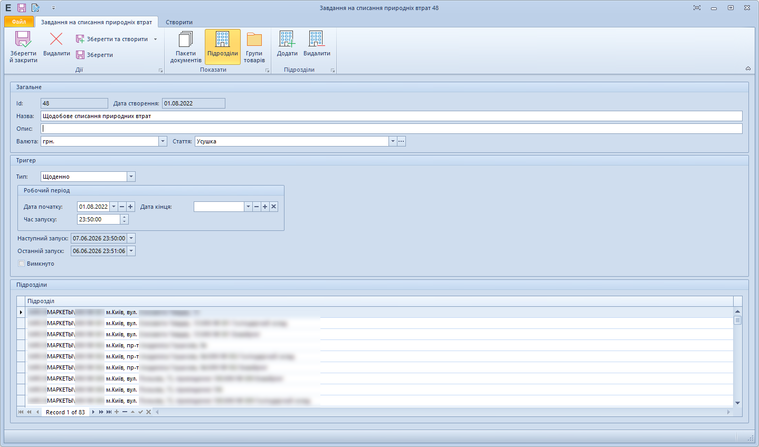The image size is (759, 447).
Task: Open the Дії group dialog launcher
Action: 161,70
